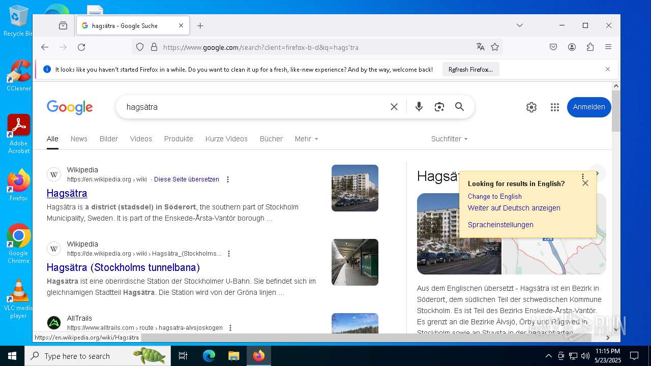Expand the Mehr dropdown

click(306, 139)
